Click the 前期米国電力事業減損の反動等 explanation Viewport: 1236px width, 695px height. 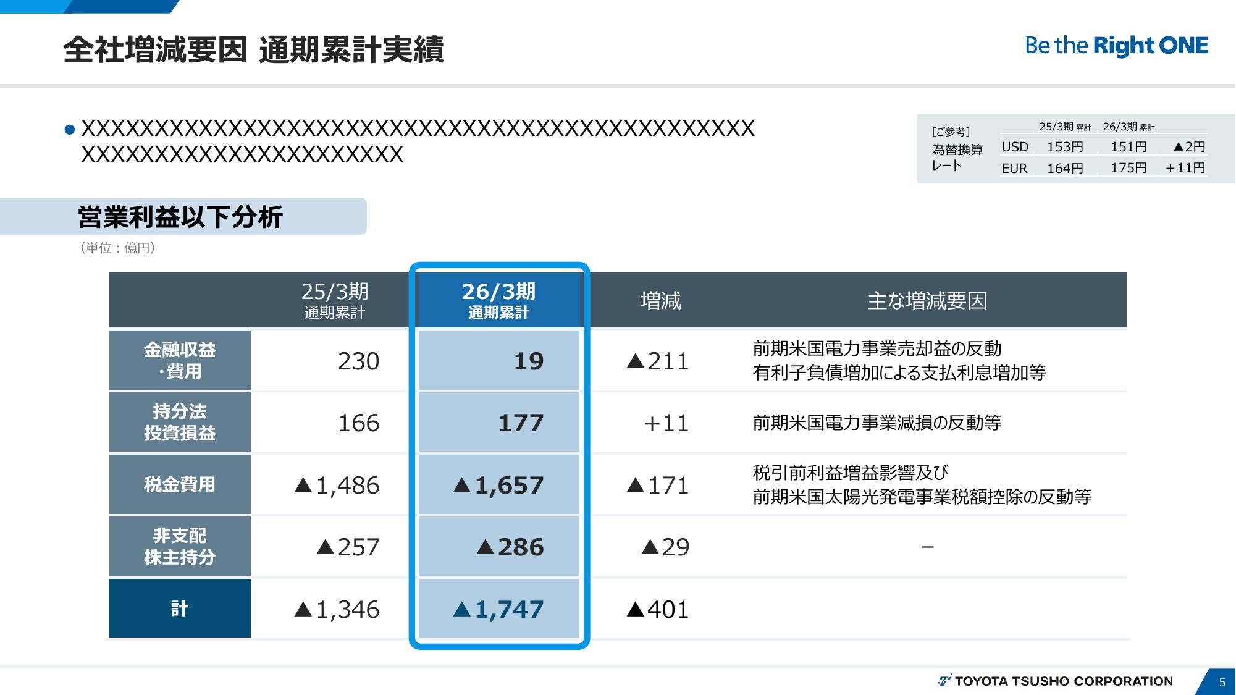click(877, 423)
